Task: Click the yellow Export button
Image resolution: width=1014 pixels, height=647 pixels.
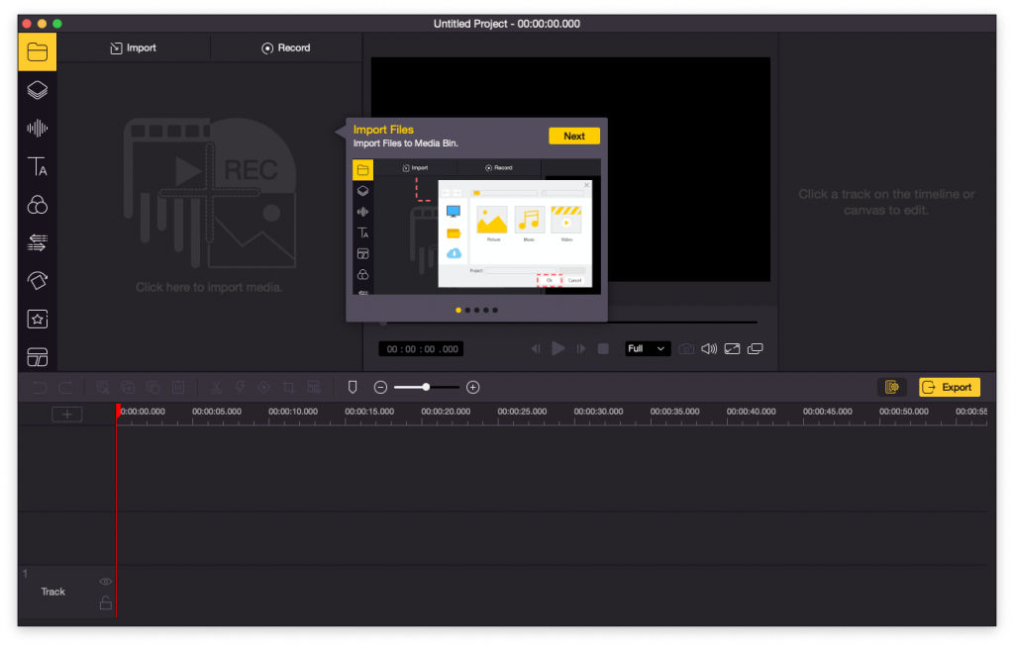Action: (x=950, y=387)
